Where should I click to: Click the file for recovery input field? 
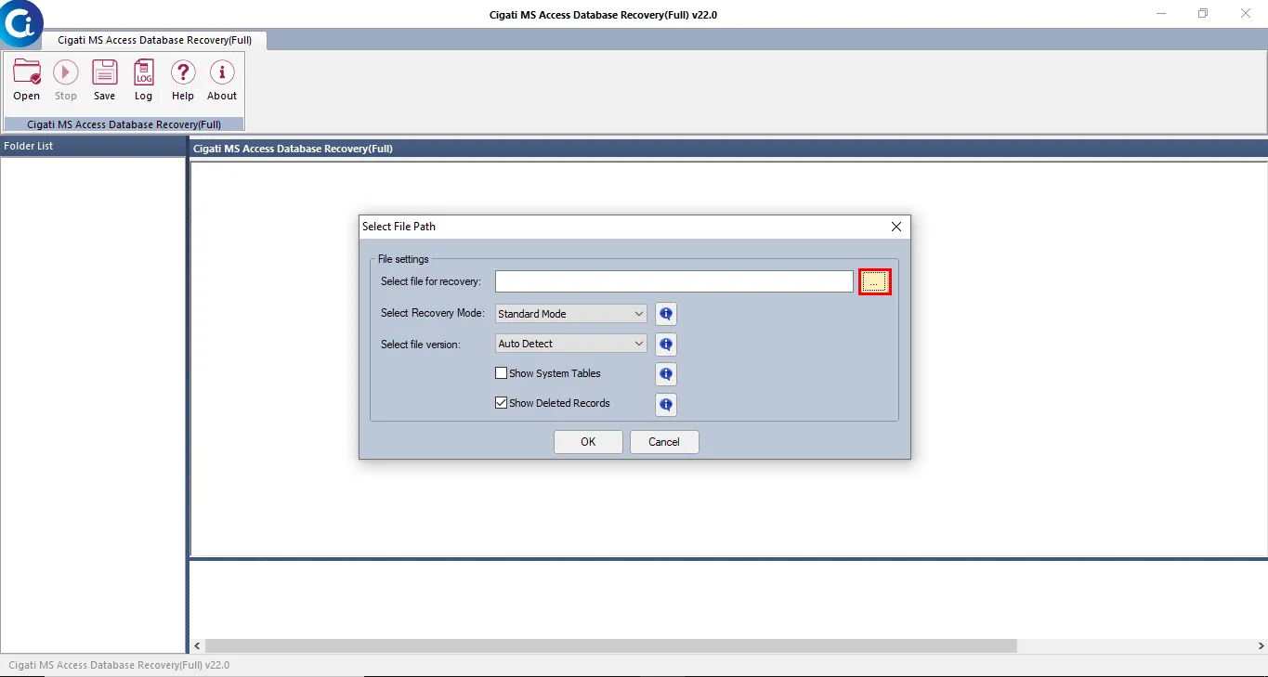pos(674,281)
